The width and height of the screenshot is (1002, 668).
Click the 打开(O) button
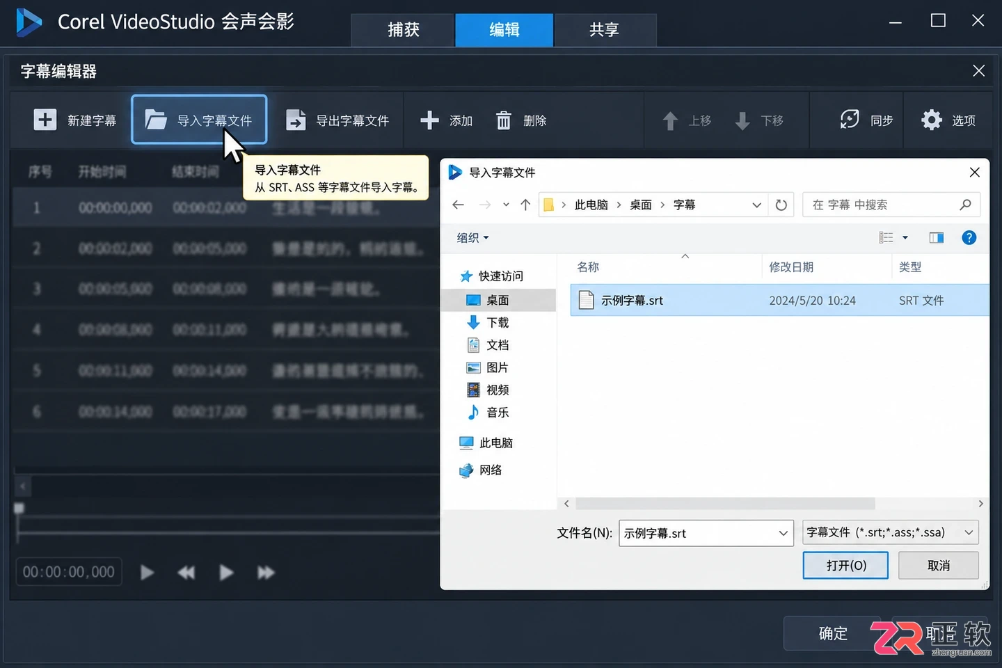tap(845, 565)
